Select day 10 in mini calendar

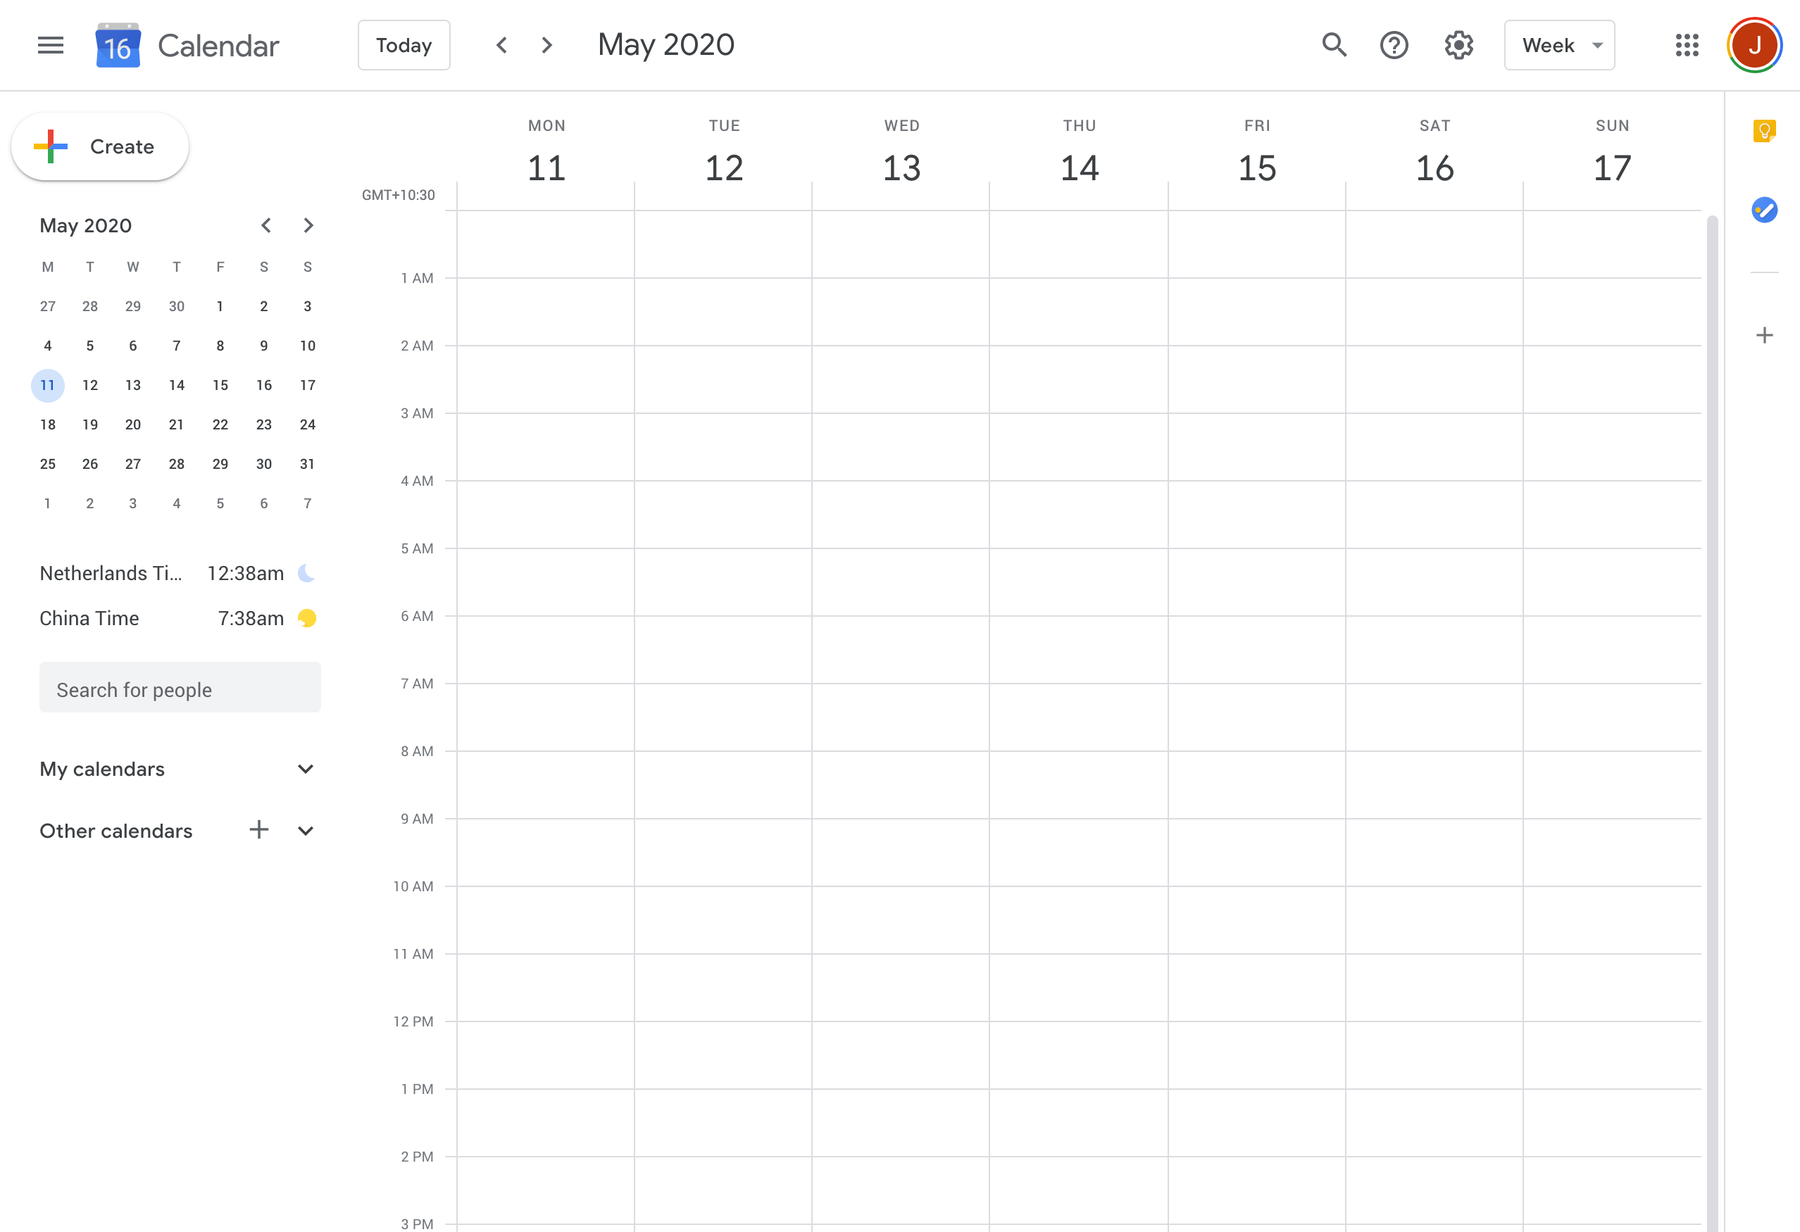tap(308, 346)
